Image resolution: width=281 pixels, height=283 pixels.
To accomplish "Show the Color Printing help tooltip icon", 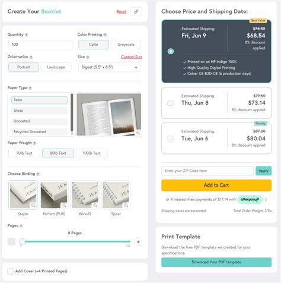I will point(105,34).
